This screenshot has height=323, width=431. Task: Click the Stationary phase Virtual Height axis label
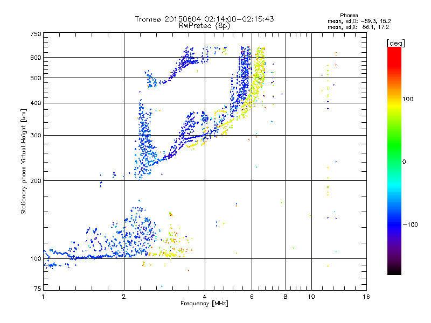(23, 161)
